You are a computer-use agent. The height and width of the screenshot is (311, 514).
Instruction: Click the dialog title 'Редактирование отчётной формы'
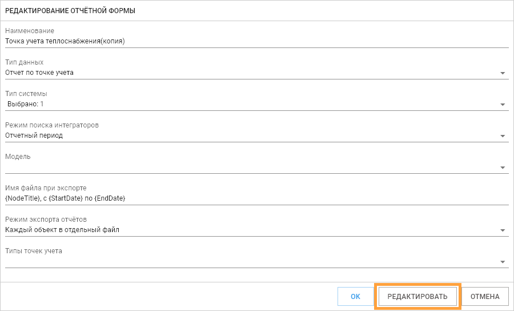(70, 11)
